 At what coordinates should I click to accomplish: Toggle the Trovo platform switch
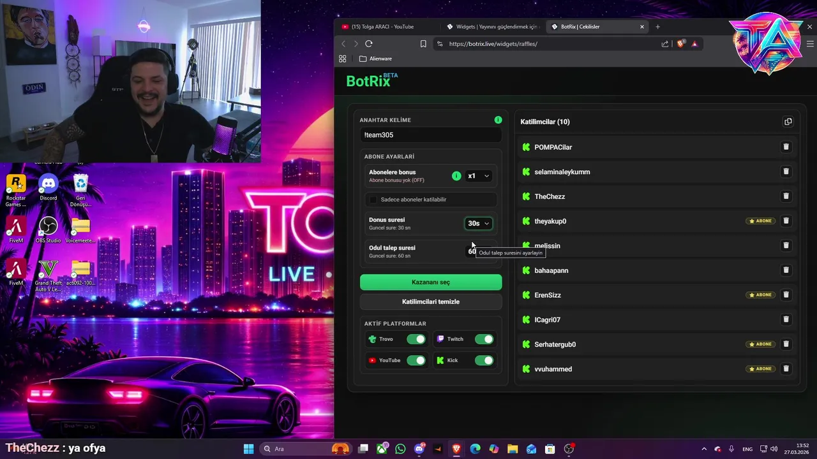(416, 339)
